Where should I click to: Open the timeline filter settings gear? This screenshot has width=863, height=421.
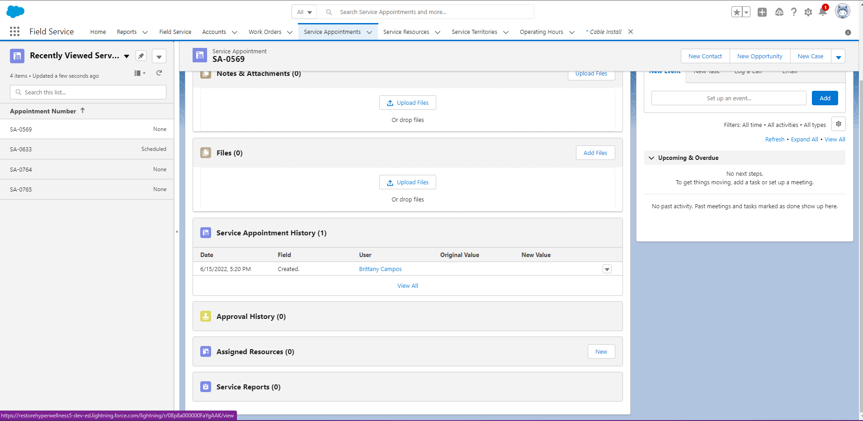(x=839, y=124)
